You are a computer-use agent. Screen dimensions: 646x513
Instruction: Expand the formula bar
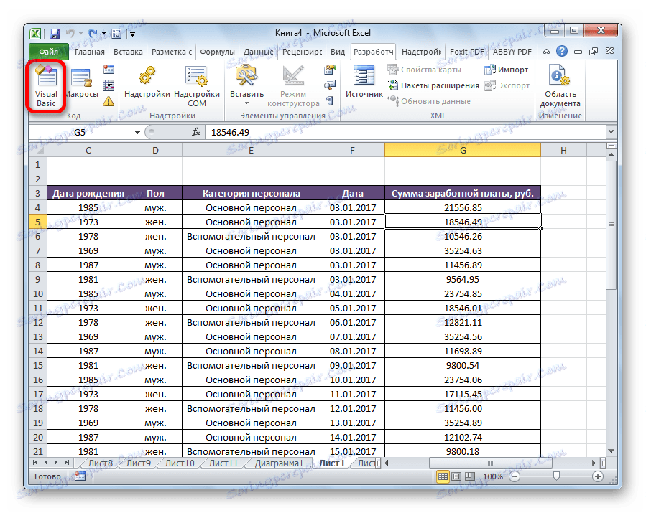coord(611,131)
